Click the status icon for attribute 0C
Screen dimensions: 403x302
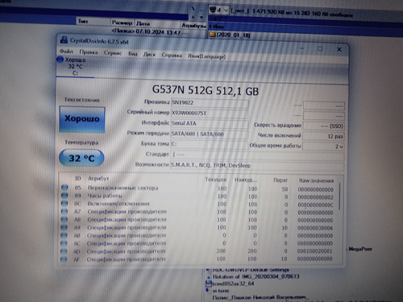[64, 204]
